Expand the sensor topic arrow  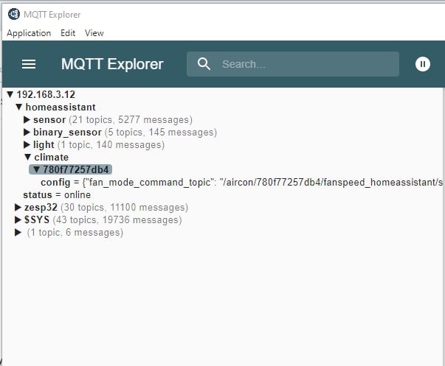pyautogui.click(x=27, y=119)
